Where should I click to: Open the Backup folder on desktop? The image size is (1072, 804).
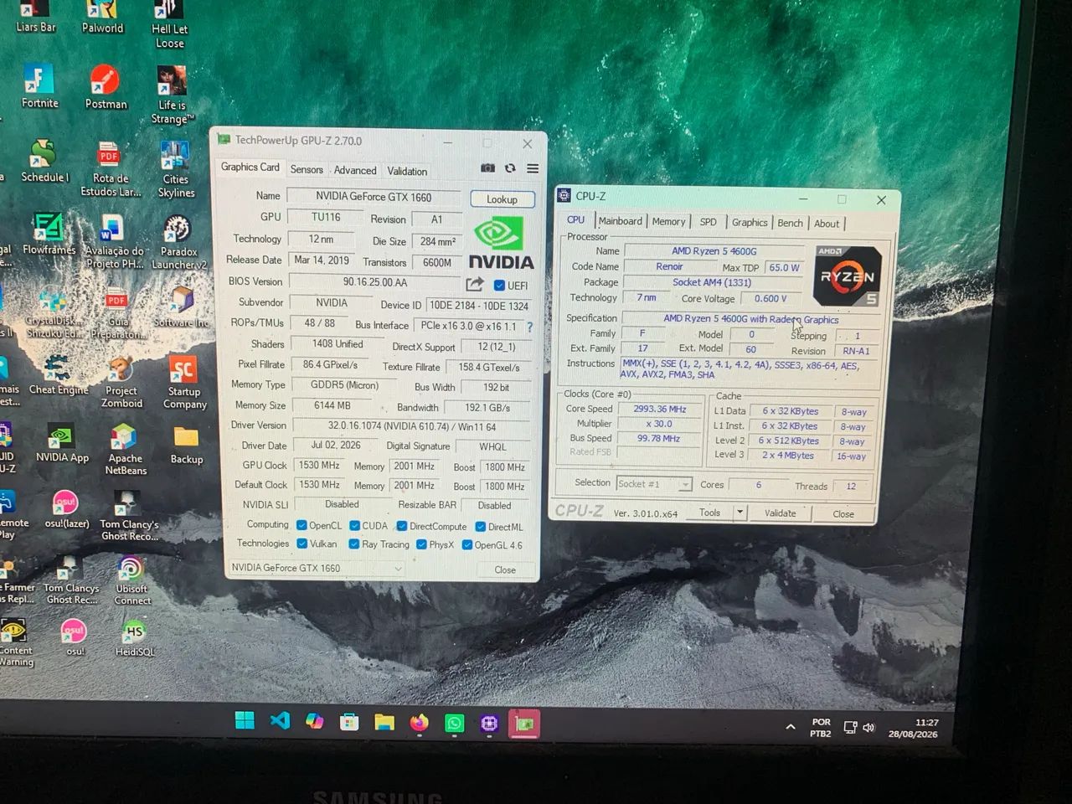pos(186,445)
